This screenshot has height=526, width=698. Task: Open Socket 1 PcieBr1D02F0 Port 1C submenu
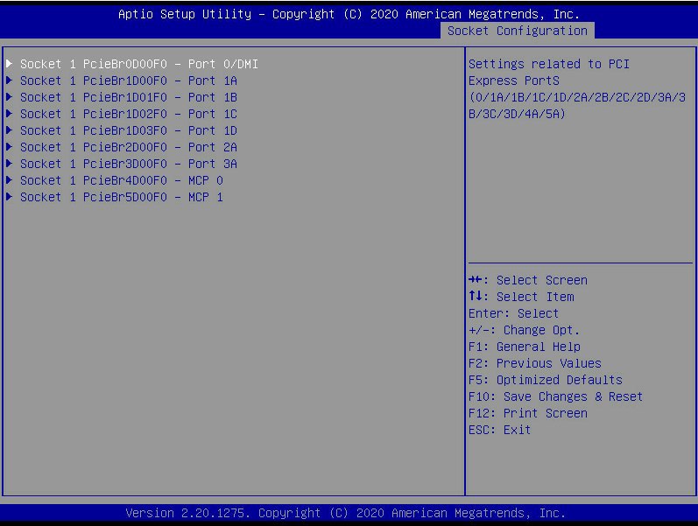[x=129, y=114]
